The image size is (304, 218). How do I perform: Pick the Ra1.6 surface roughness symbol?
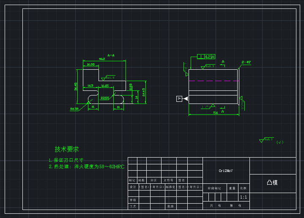pyautogui.click(x=108, y=78)
